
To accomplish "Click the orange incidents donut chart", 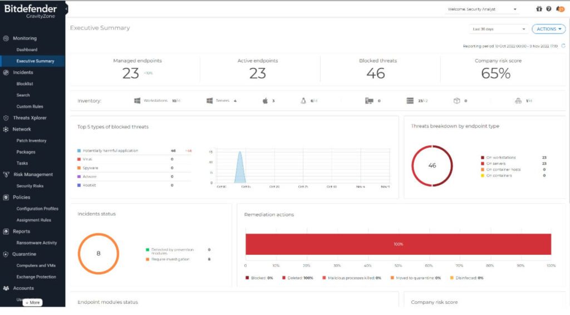I will point(98,254).
